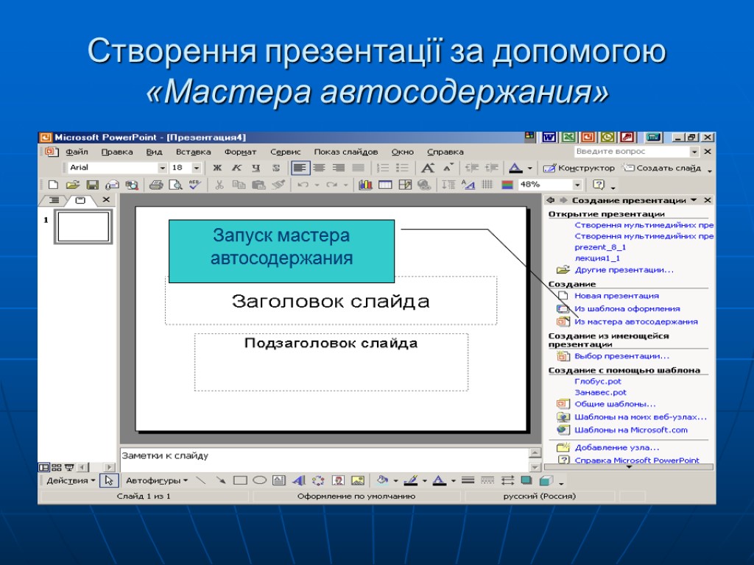
Task: Click the Fill Color paint bucket swatch
Action: (x=383, y=480)
